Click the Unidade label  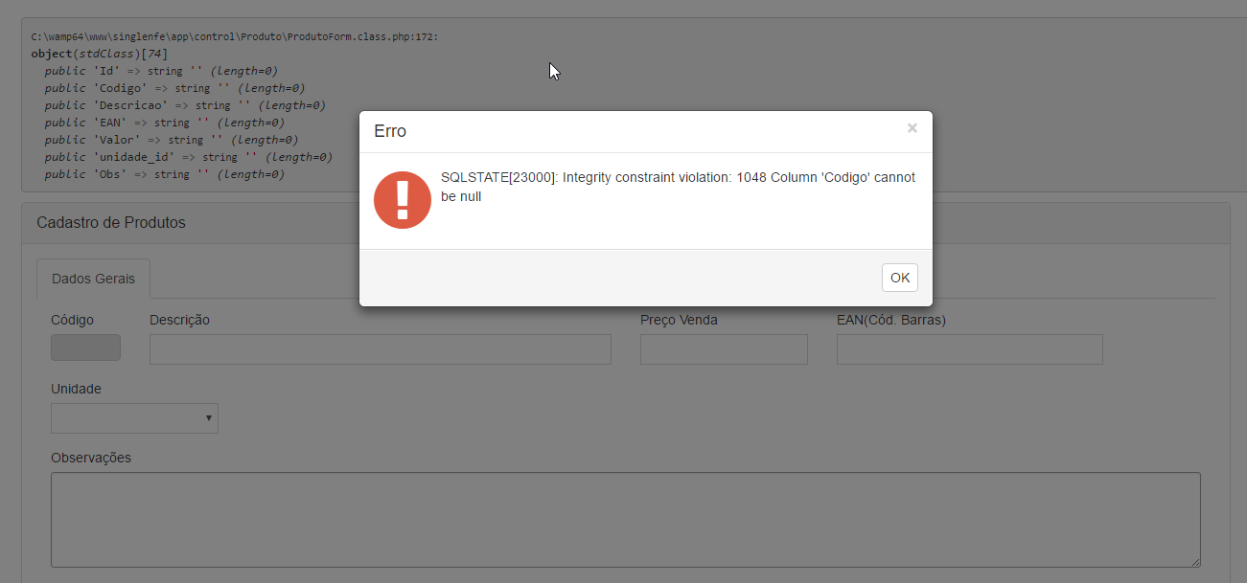pyautogui.click(x=76, y=389)
